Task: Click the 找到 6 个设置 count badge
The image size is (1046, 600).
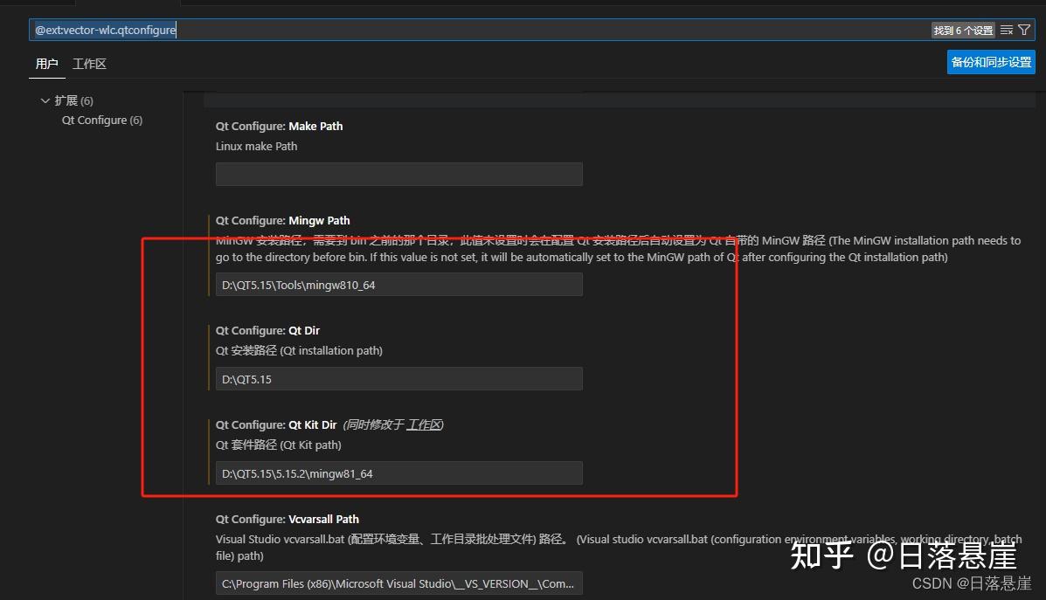Action: (962, 29)
